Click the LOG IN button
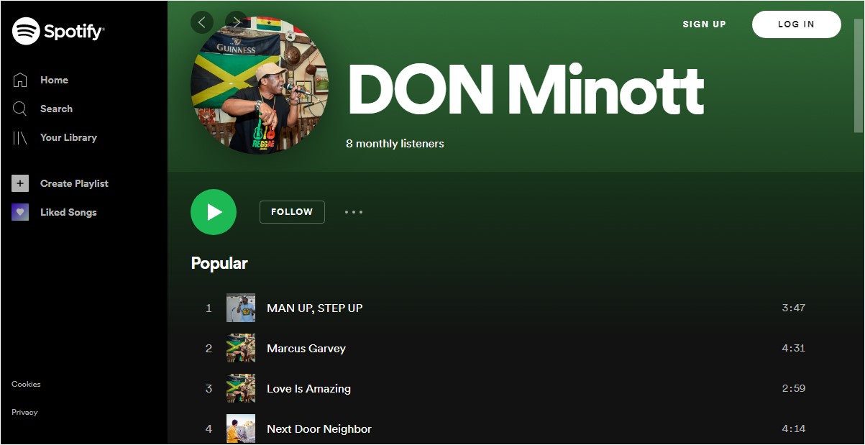Image resolution: width=865 pixels, height=445 pixels. (x=796, y=24)
